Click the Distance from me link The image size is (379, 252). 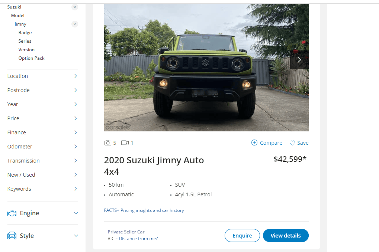[x=138, y=239]
